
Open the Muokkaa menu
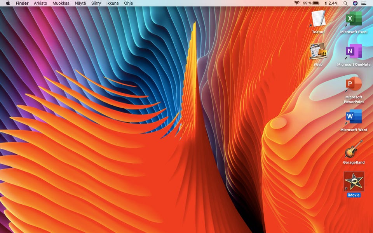(x=61, y=3)
